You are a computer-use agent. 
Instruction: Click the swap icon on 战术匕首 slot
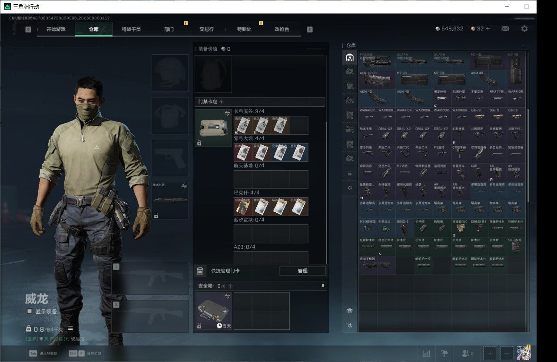(x=184, y=186)
